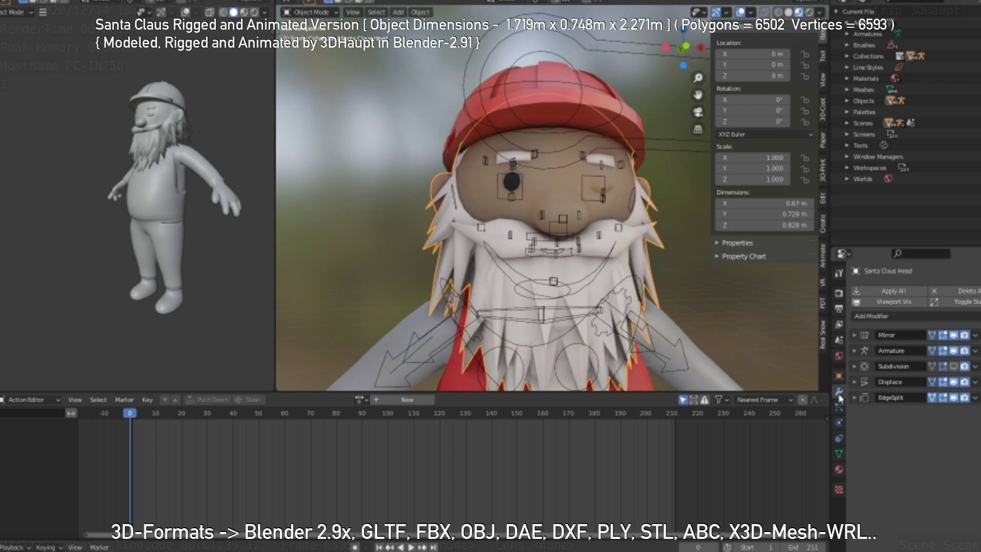Open the Material properties tab icon
The image size is (981, 552).
[x=839, y=469]
